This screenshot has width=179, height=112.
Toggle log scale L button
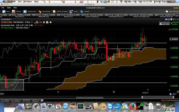pos(172,94)
